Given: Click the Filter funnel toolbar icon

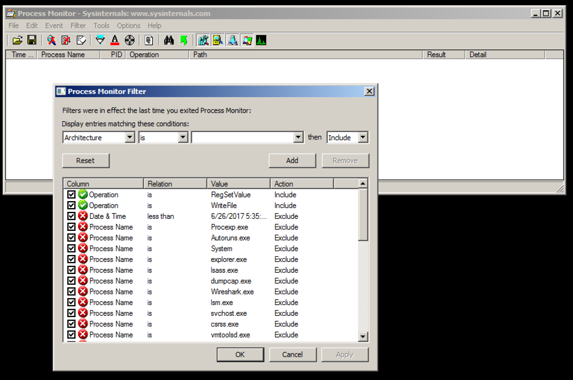Looking at the screenshot, I should click(x=100, y=40).
